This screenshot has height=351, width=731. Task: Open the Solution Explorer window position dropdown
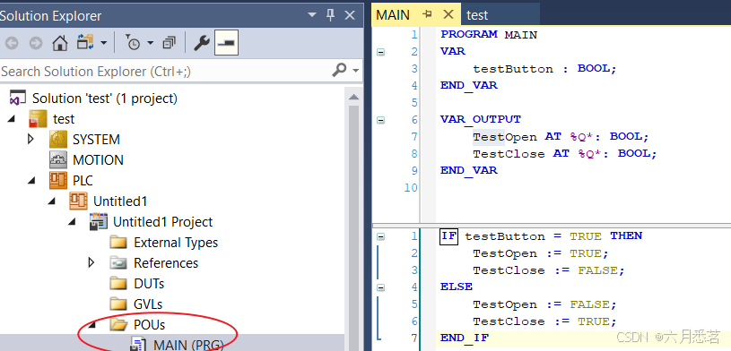pyautogui.click(x=312, y=15)
